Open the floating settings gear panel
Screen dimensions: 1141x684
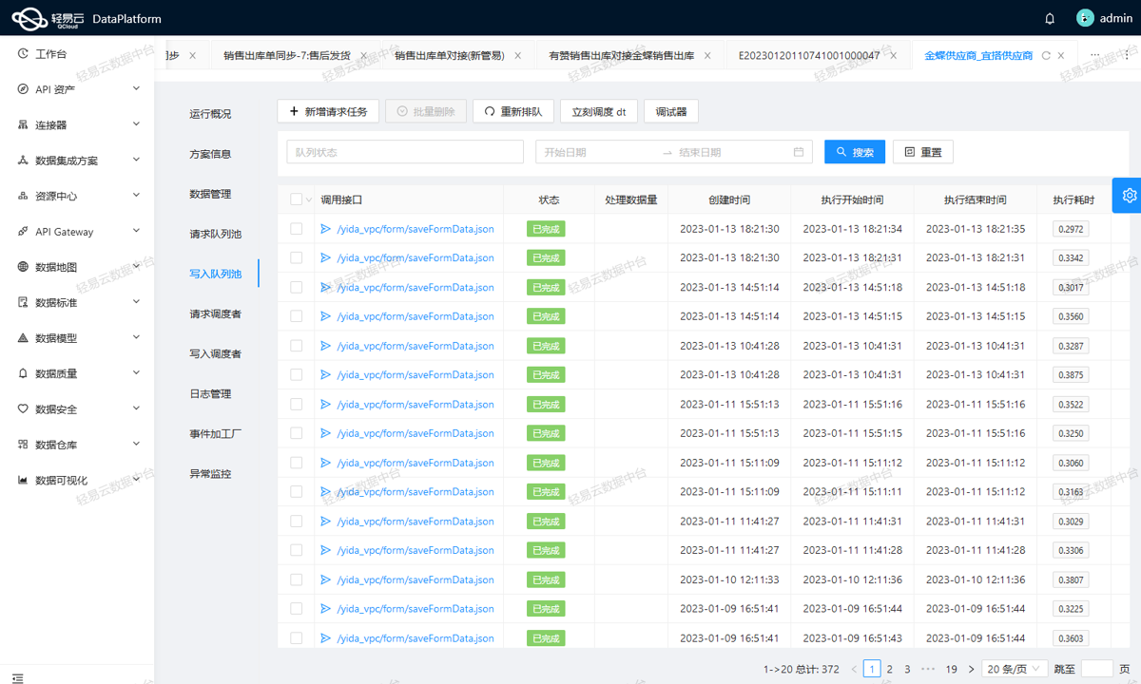click(x=1128, y=195)
